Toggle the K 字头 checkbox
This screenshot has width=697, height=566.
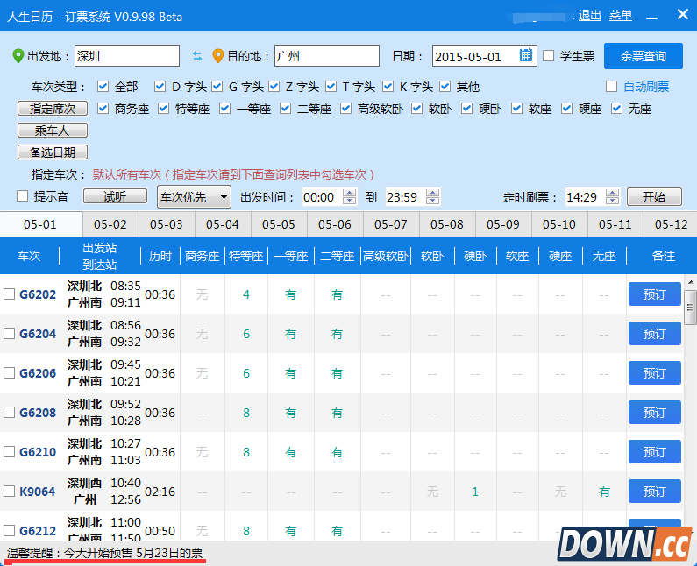coord(388,86)
